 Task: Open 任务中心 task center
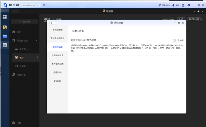pyautogui.click(x=164, y=5)
